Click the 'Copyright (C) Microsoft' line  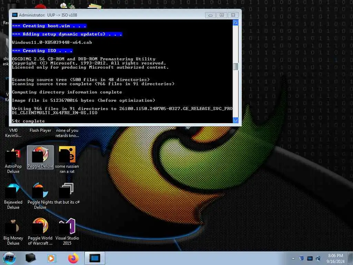pos(89,63)
